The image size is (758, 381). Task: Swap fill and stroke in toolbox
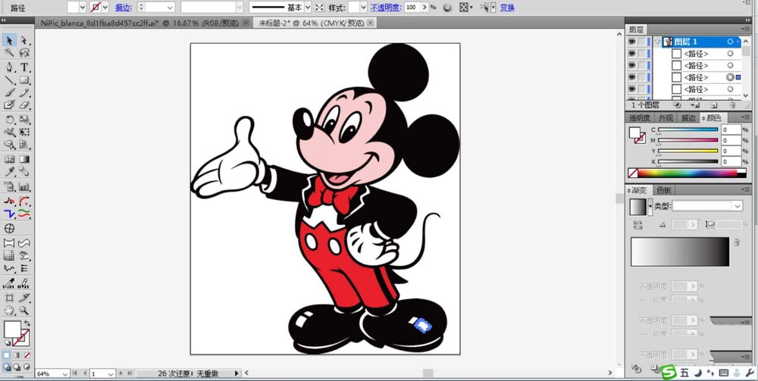pyautogui.click(x=27, y=323)
